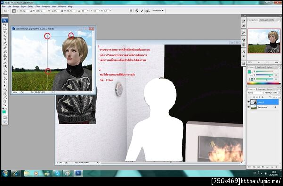
Task: Select the Horizontal Type tool
Action: coord(5,82)
